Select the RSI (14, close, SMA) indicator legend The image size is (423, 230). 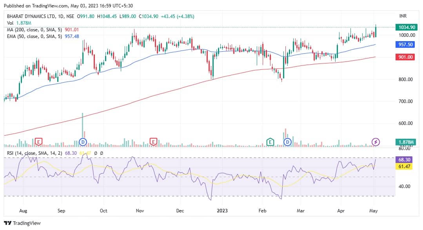pos(35,153)
